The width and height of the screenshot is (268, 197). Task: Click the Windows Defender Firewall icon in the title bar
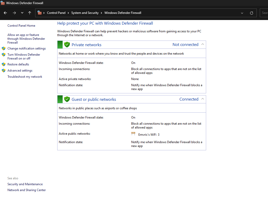click(x=3, y=3)
